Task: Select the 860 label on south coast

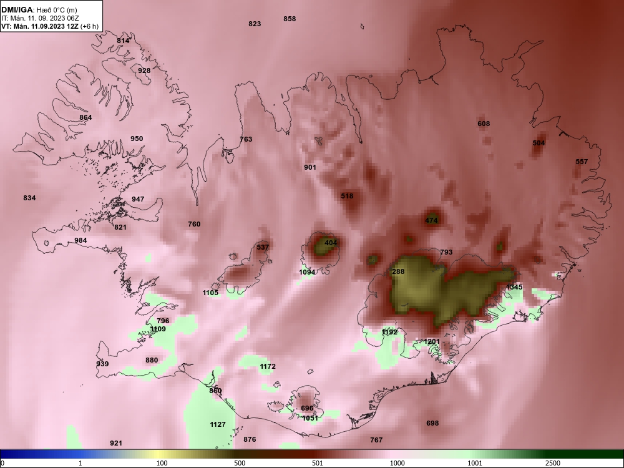Action: click(x=215, y=391)
